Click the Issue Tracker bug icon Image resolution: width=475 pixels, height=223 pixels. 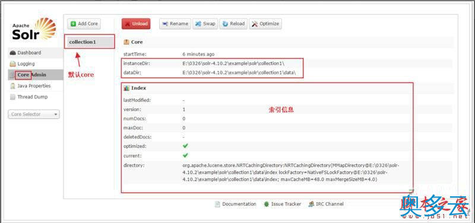266,204
